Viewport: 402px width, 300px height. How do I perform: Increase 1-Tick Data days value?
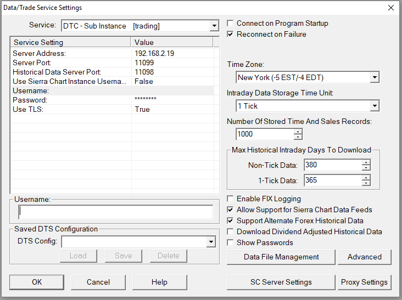click(366, 178)
